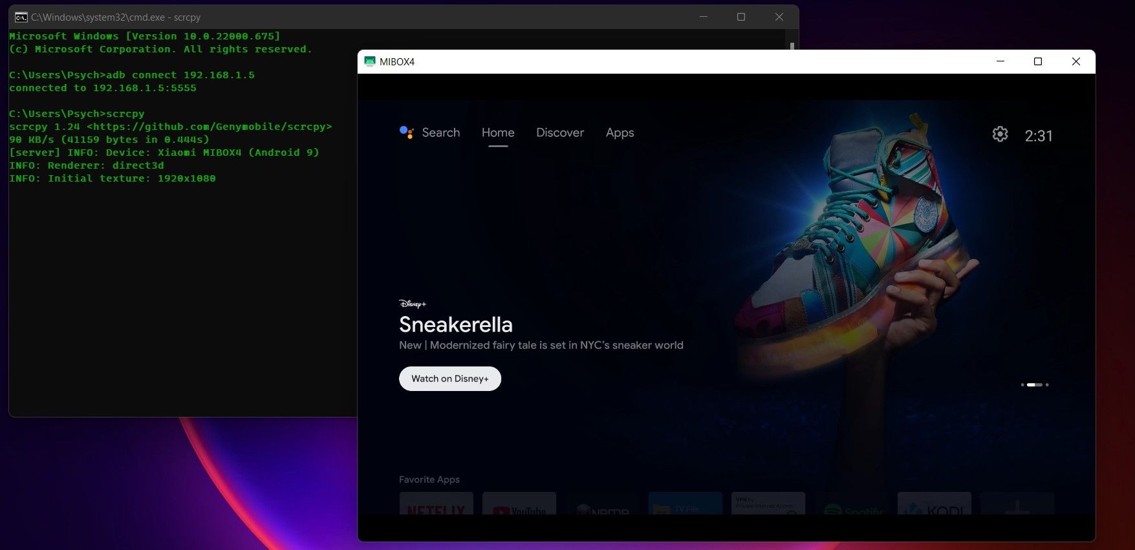Click 'connected to 192.168.1.5:5555' output line
Viewport: 1135px width, 550px height.
103,88
